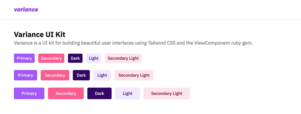Click the medium Light button
This screenshot has width=301, height=114.
[102, 75]
